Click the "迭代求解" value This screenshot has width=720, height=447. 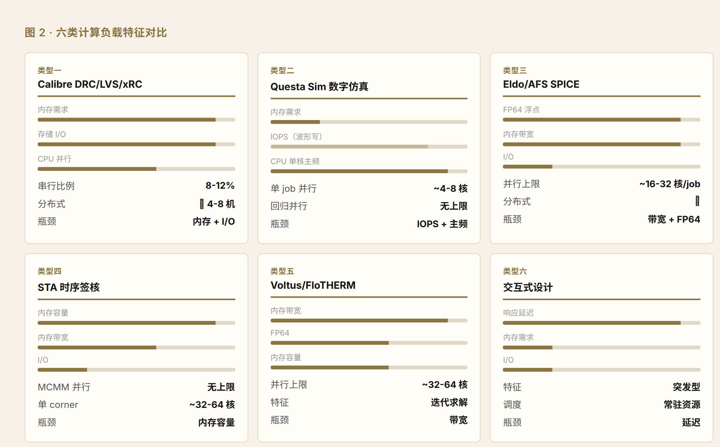coord(449,402)
